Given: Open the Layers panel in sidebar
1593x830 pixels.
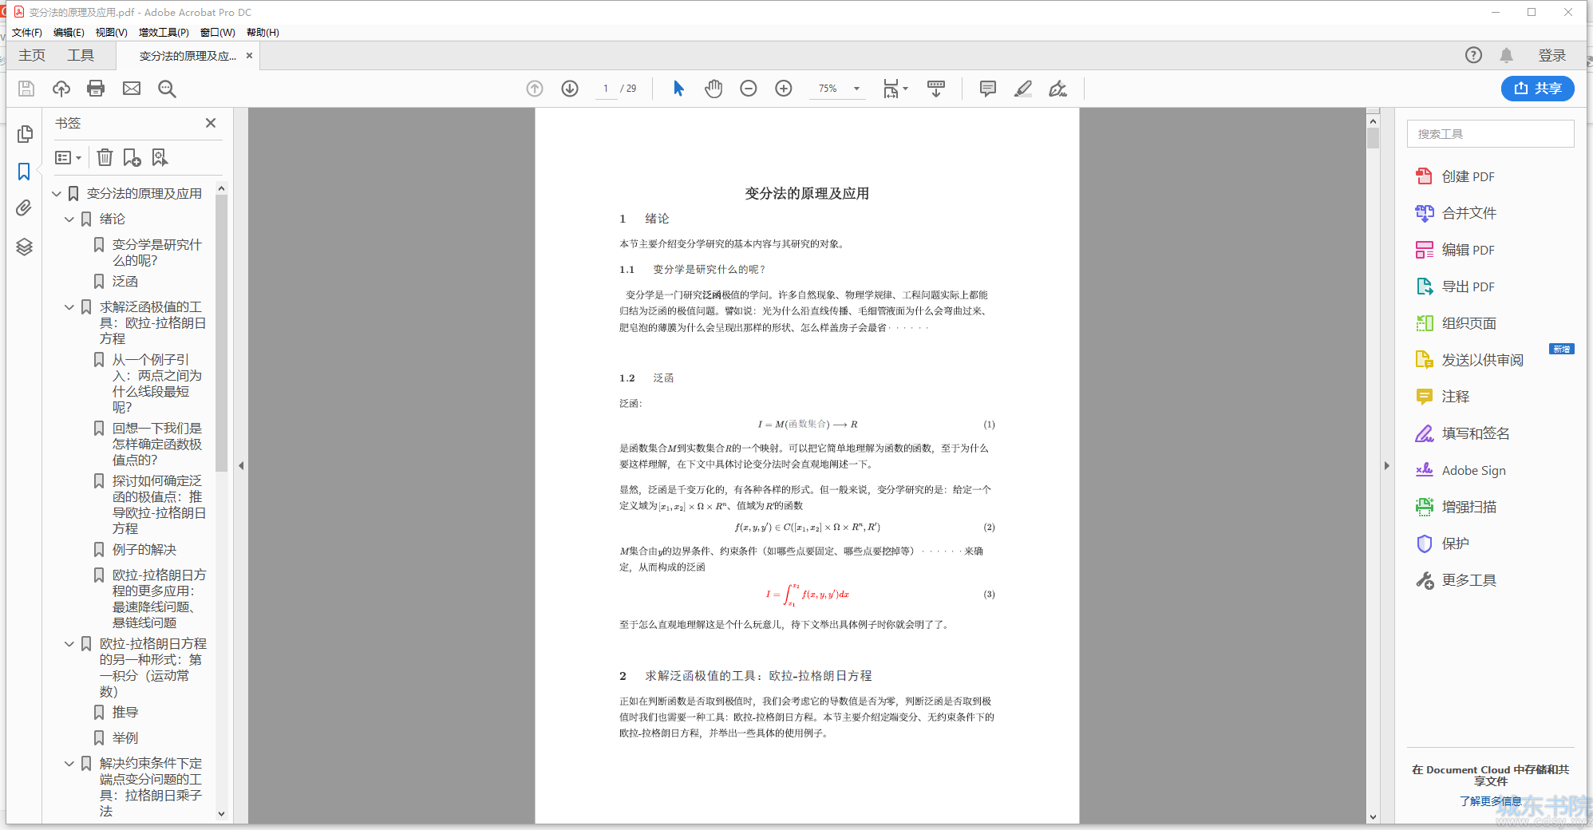Looking at the screenshot, I should click(x=24, y=247).
